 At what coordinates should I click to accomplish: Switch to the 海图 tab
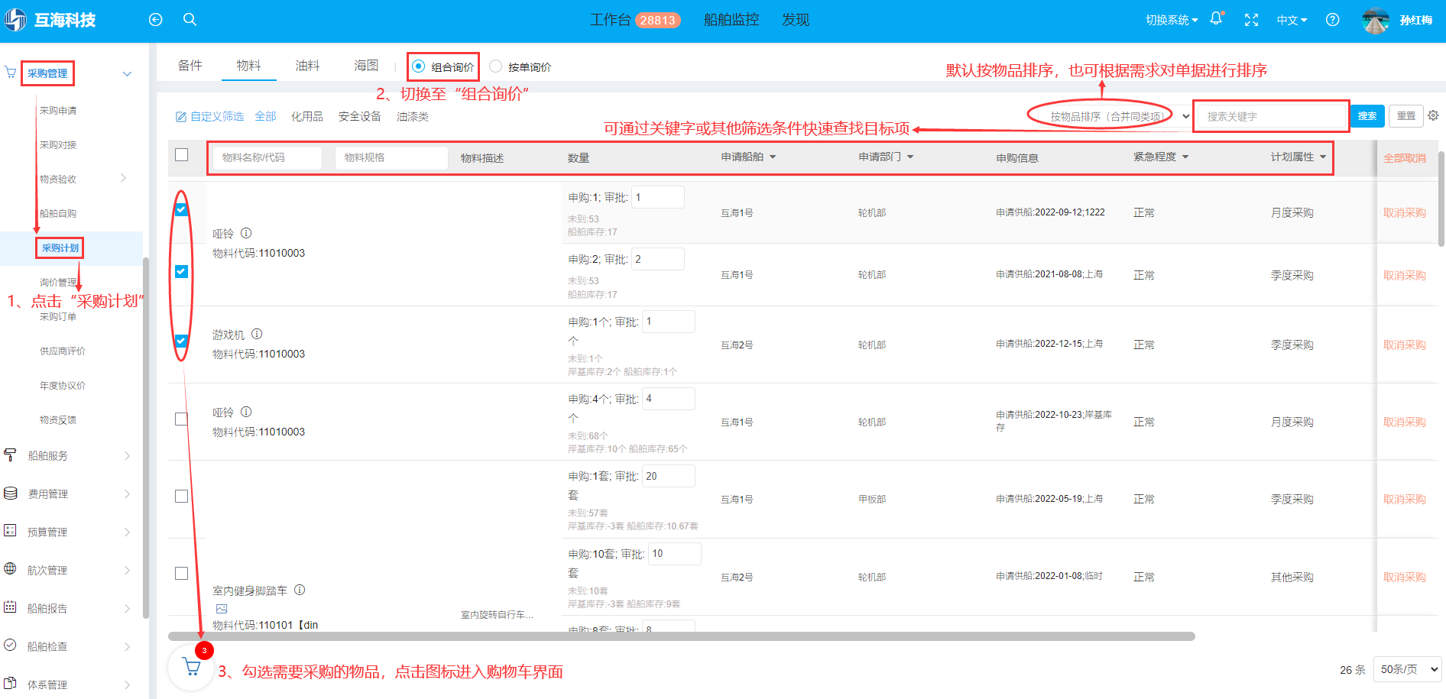pyautogui.click(x=366, y=66)
